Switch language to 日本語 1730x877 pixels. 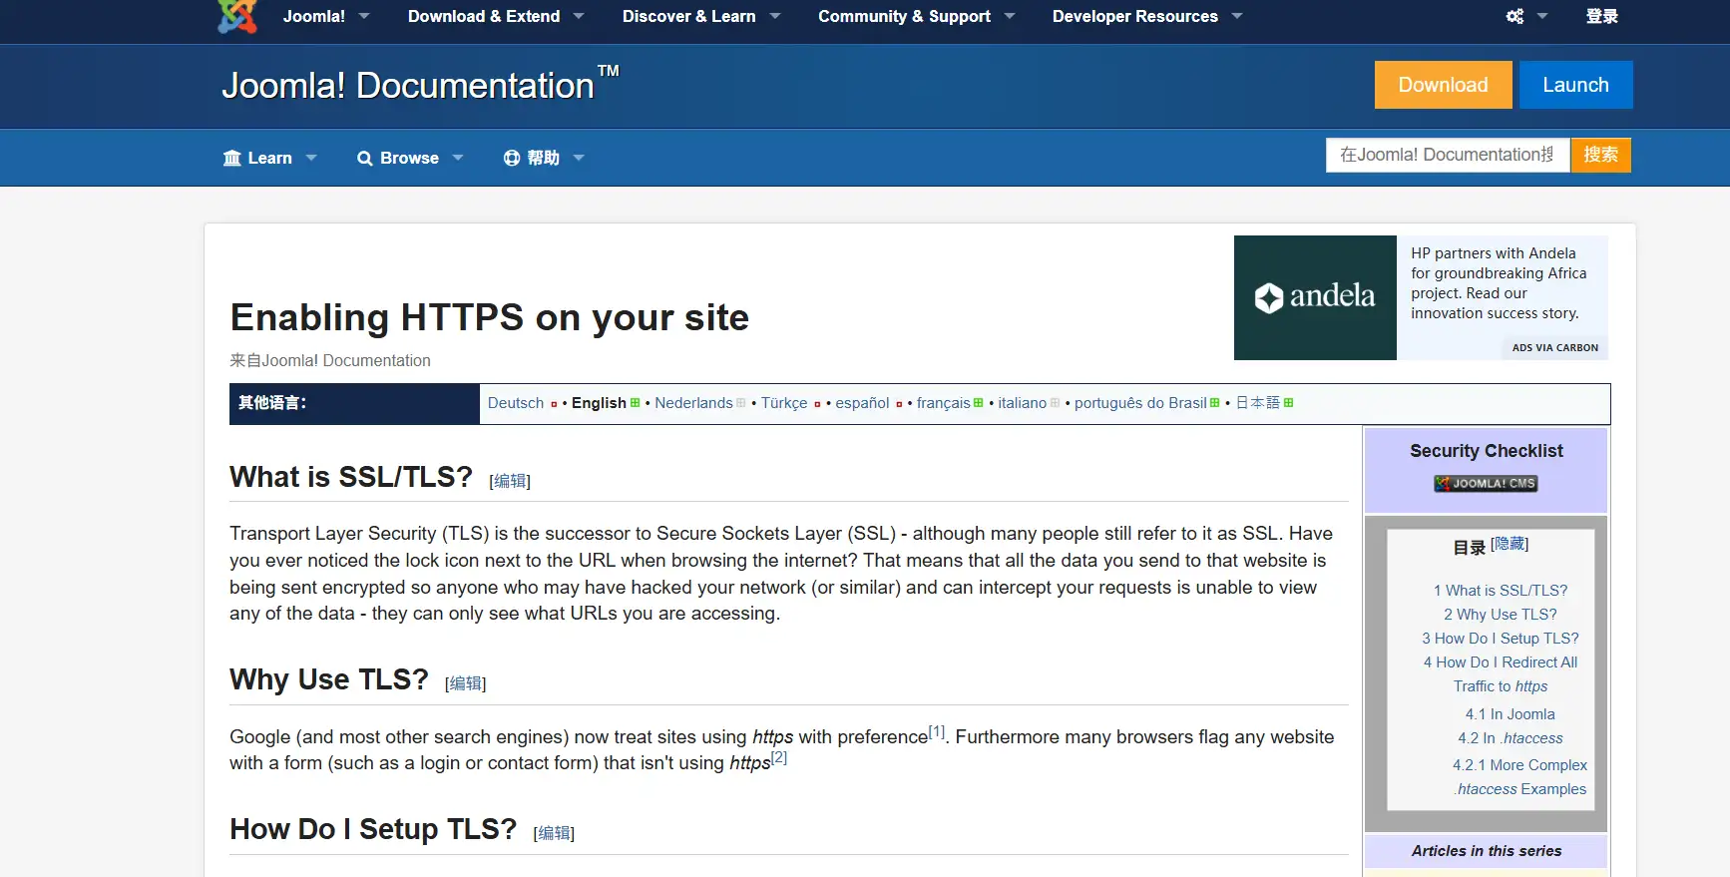tap(1258, 403)
